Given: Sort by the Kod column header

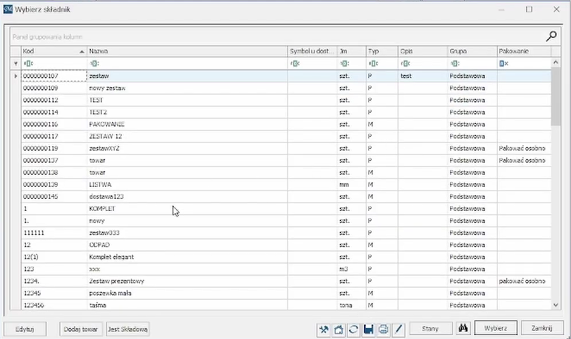Looking at the screenshot, I should tap(51, 51).
